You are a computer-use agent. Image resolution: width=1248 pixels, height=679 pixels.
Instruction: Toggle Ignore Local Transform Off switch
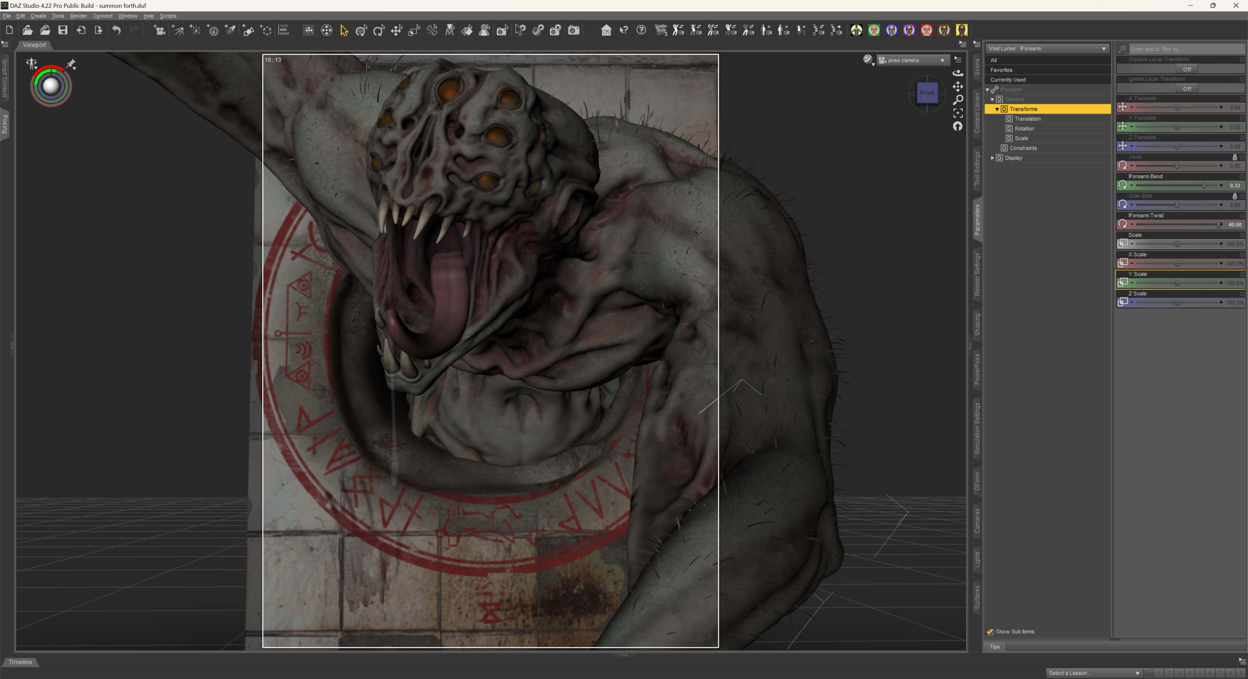[x=1187, y=89]
